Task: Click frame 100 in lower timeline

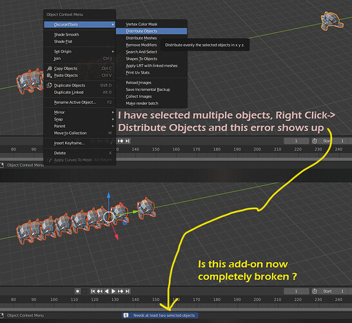Action: click(x=54, y=300)
